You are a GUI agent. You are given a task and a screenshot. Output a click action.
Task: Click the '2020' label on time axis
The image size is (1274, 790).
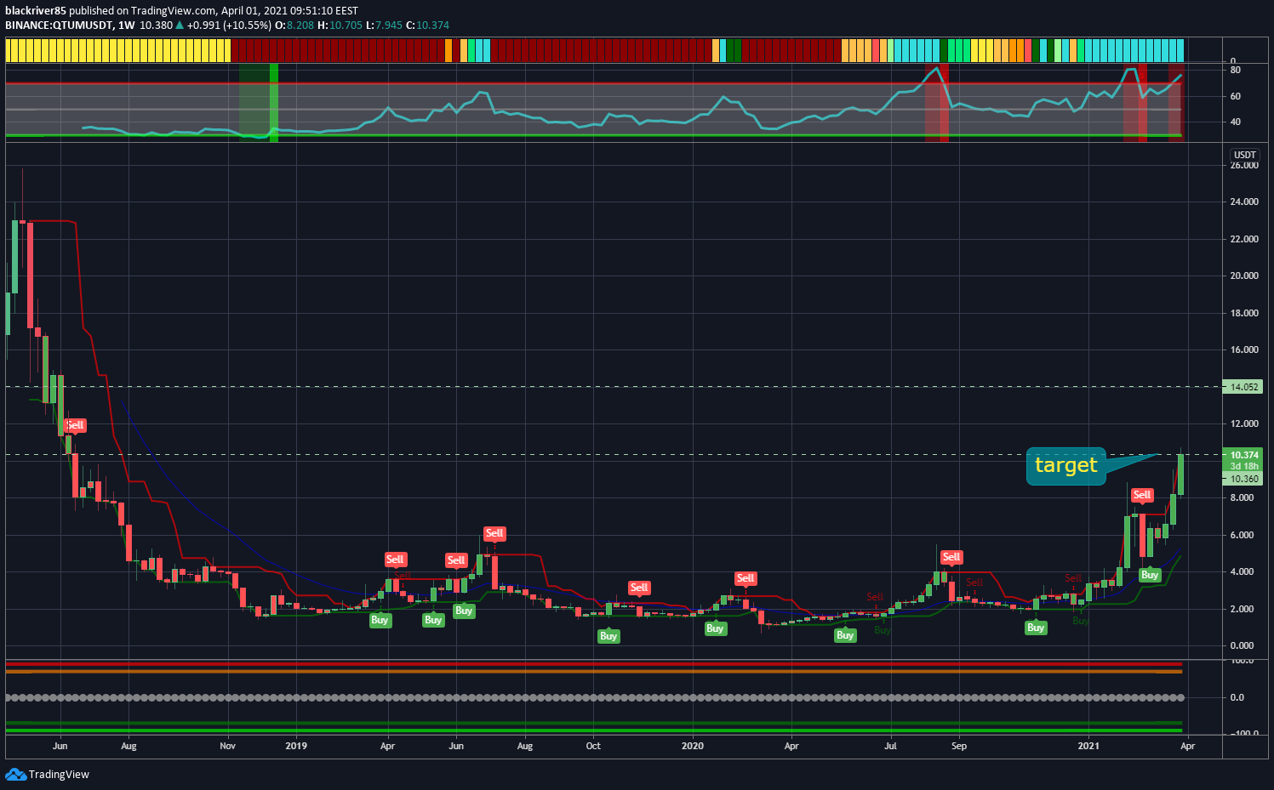[693, 747]
